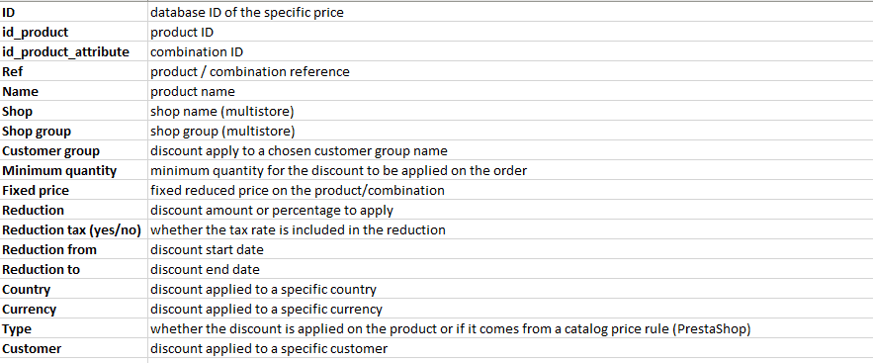Select 'discount amount or percentage to apply' cell
Image resolution: width=873 pixels, height=363 pixels.
click(x=510, y=210)
